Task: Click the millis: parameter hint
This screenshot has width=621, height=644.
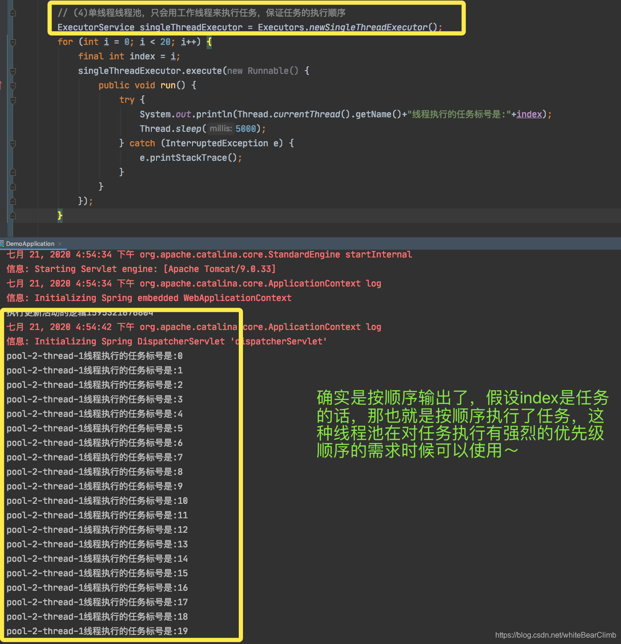Action: (x=221, y=129)
